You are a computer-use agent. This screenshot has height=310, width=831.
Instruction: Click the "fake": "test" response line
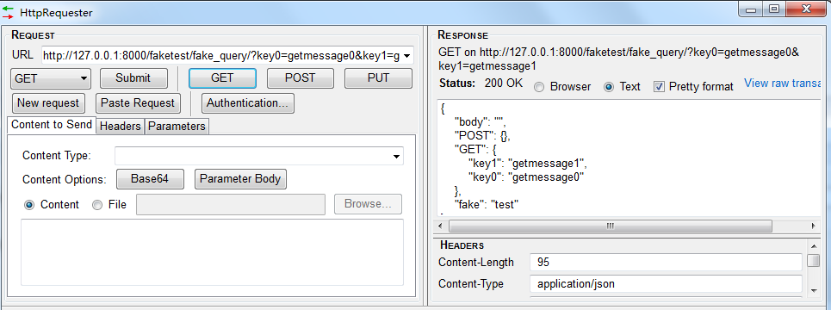coord(486,205)
